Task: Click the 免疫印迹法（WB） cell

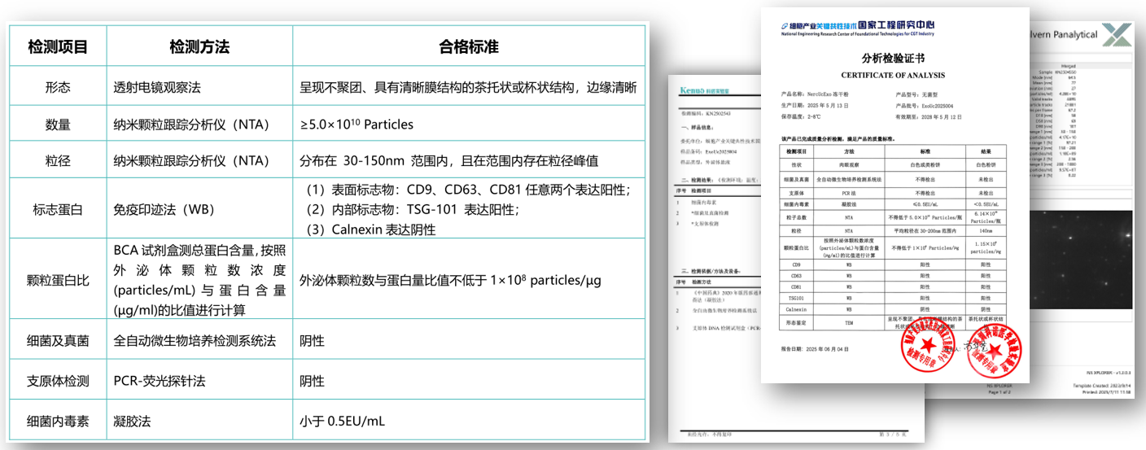Action: (x=168, y=209)
